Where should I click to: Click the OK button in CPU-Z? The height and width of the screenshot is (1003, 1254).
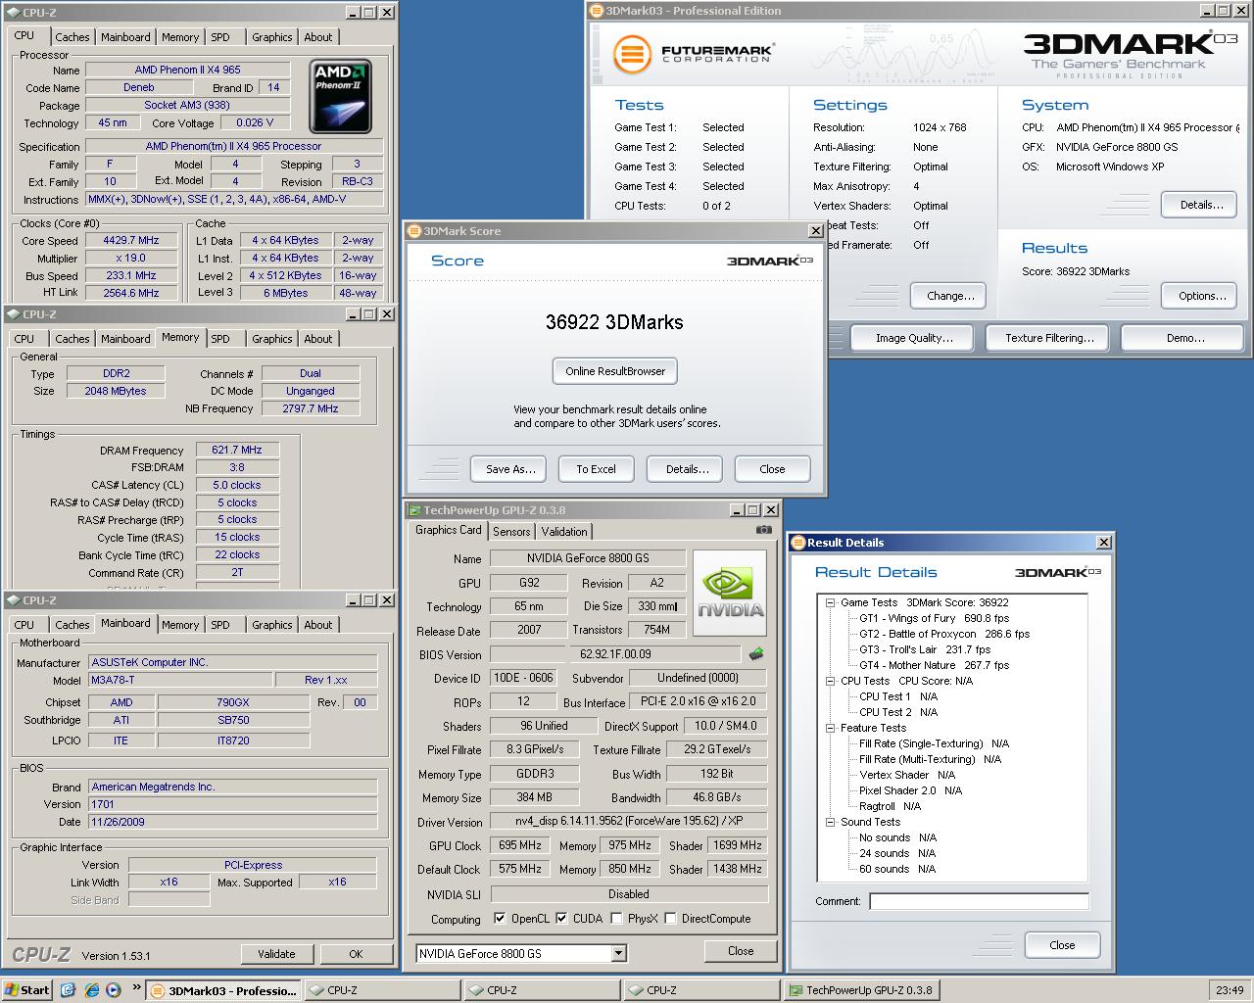(356, 954)
